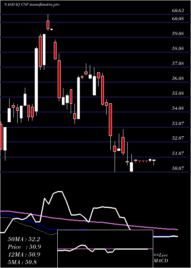
Task: Click the 55.08 price axis label
Action: (178, 93)
